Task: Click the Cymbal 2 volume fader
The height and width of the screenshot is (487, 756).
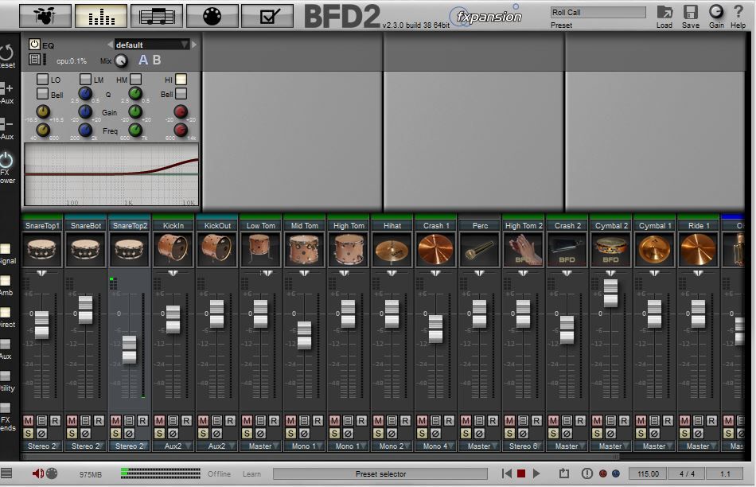Action: [x=610, y=293]
